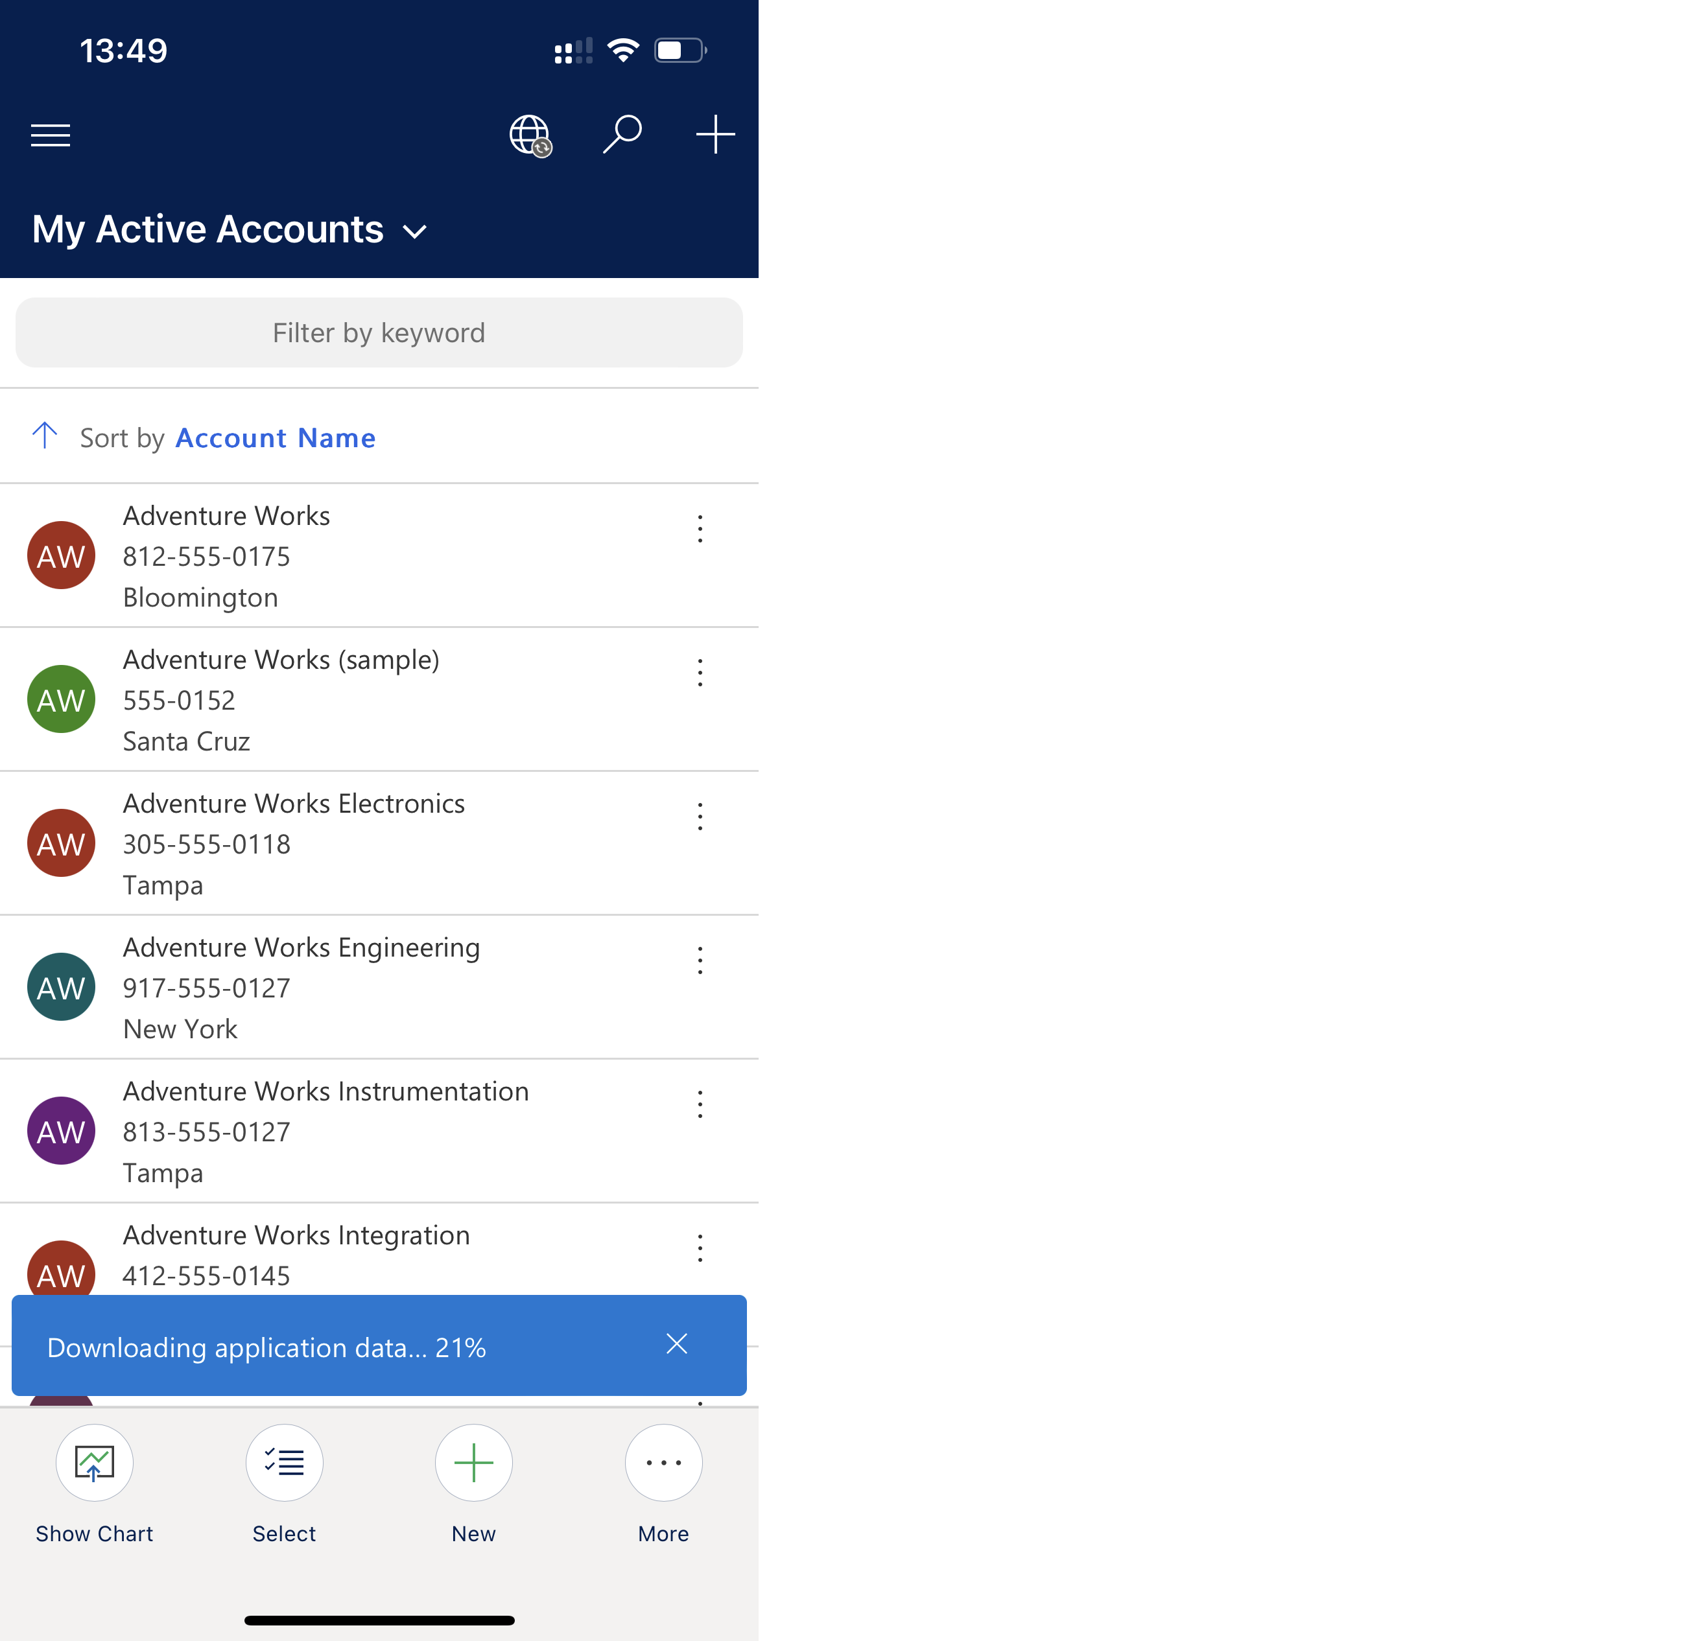Tap the search icon
This screenshot has width=1691, height=1641.
[622, 134]
